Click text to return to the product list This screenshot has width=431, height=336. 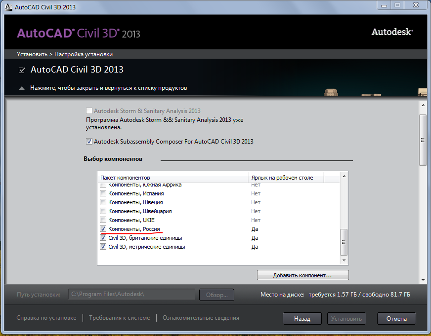coord(108,88)
